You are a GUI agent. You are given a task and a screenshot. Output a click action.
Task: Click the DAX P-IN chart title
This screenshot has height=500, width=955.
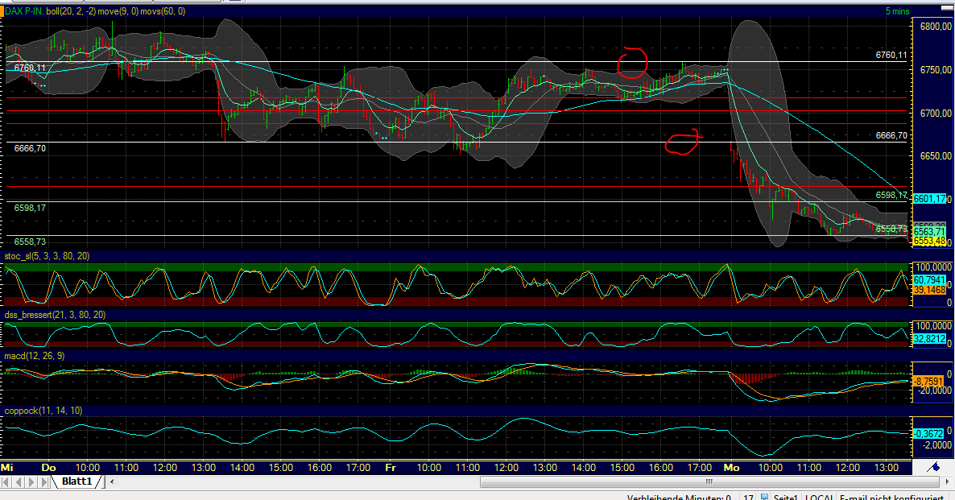[27, 12]
